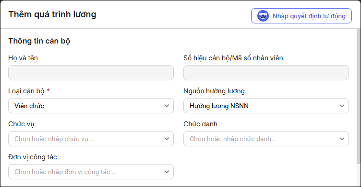
Task: Click the "Đơn vị công tác" field label
Action: pyautogui.click(x=33, y=157)
